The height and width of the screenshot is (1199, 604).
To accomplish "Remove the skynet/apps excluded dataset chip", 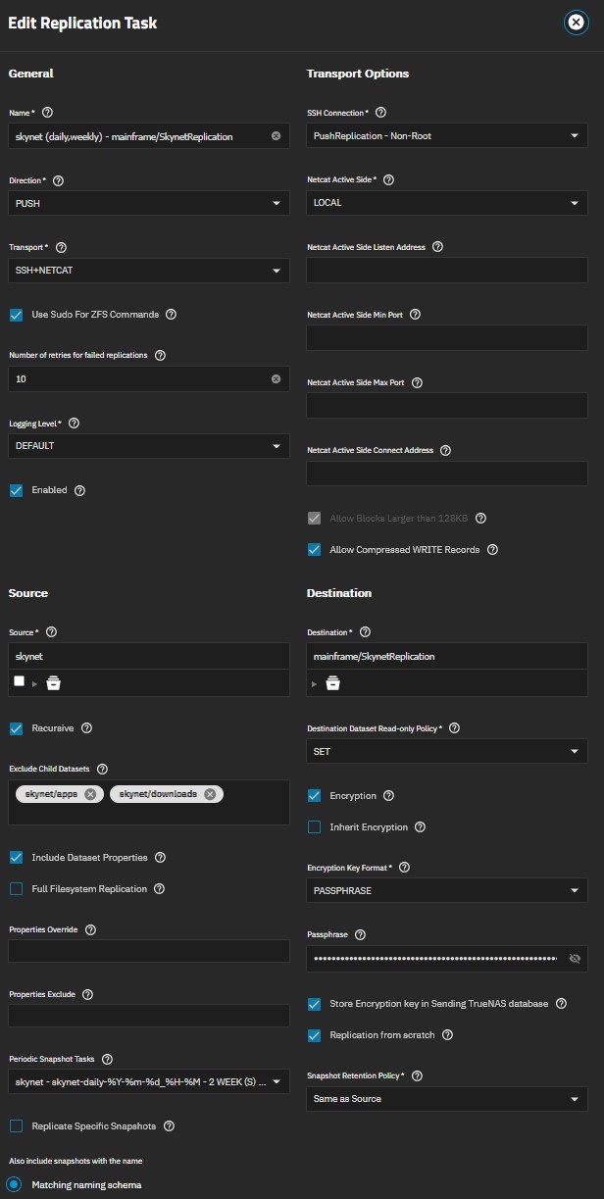I will coord(90,794).
